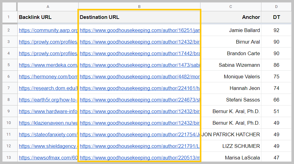Click the 'Backlink URL' header cell

(48, 17)
